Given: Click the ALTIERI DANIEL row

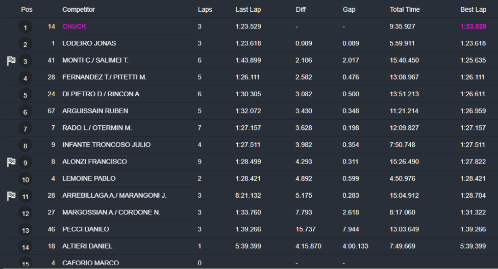Looking at the screenshot, I should [x=87, y=246].
